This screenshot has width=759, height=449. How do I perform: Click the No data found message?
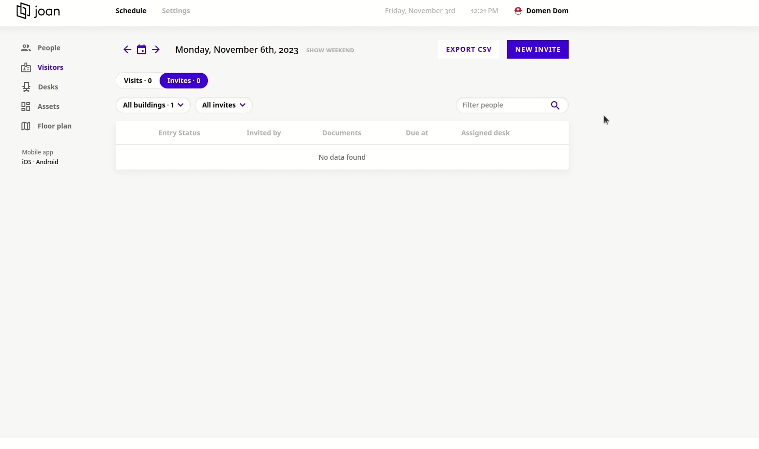342,157
